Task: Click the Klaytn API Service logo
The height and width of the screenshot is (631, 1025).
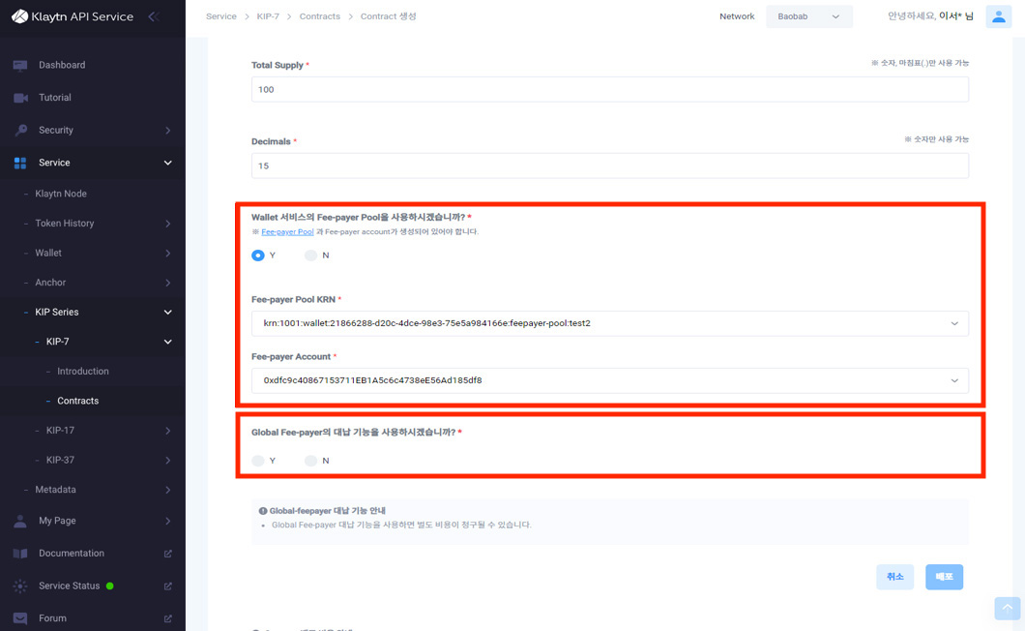Action: (x=73, y=16)
